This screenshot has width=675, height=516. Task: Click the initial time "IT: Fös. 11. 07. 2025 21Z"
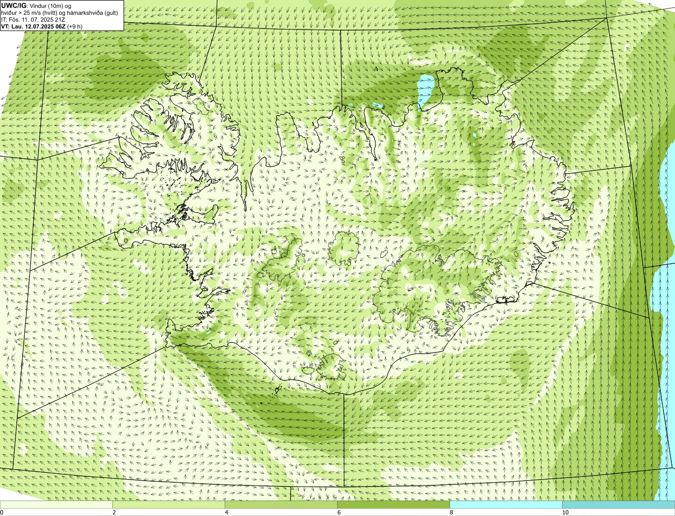pyautogui.click(x=33, y=19)
